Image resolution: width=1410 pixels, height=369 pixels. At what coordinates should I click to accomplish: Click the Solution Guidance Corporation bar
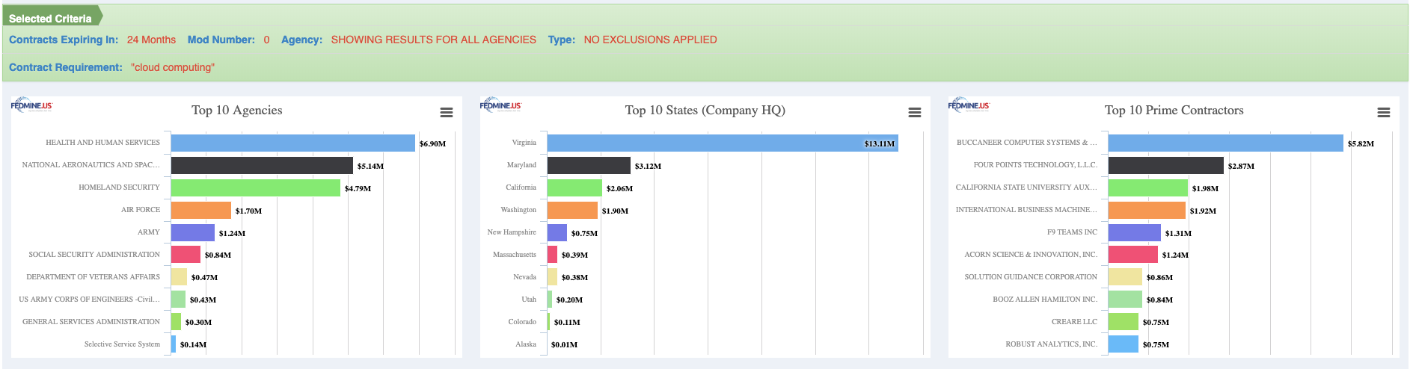pos(1125,277)
